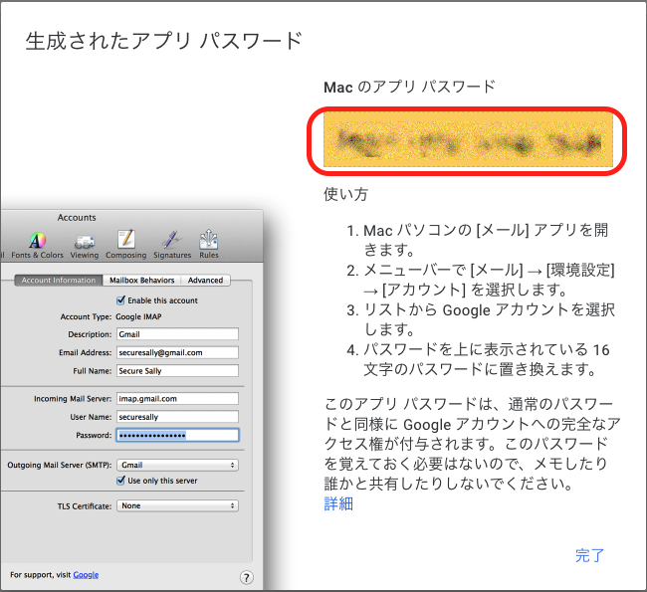Switch to the Advanced tab
The width and height of the screenshot is (647, 592).
pyautogui.click(x=205, y=281)
